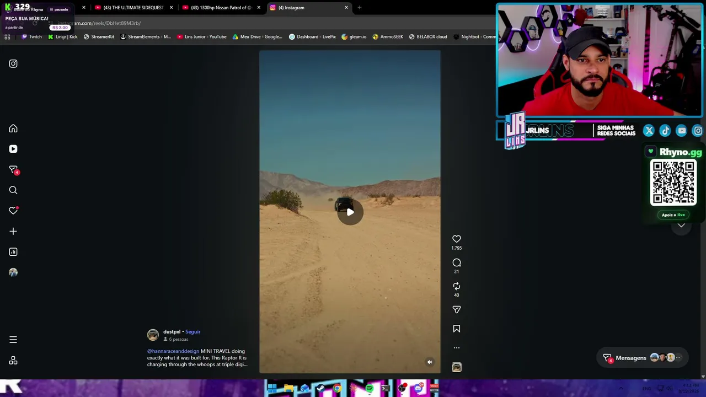Like the reel with the heart icon
This screenshot has width=706, height=397.
pyautogui.click(x=457, y=239)
